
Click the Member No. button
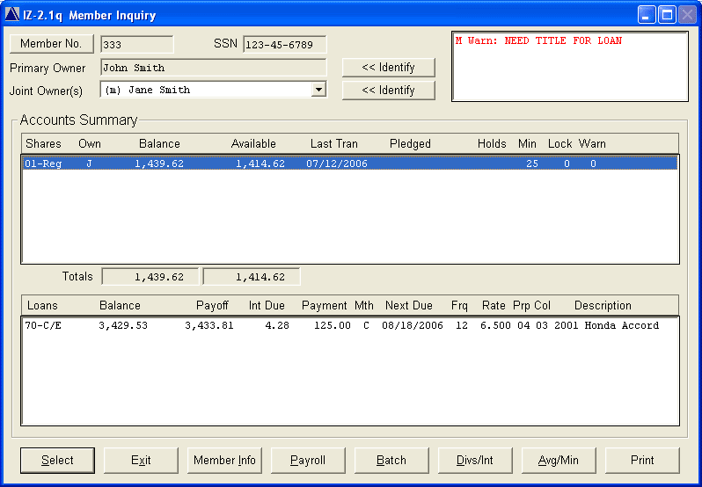pyautogui.click(x=52, y=44)
